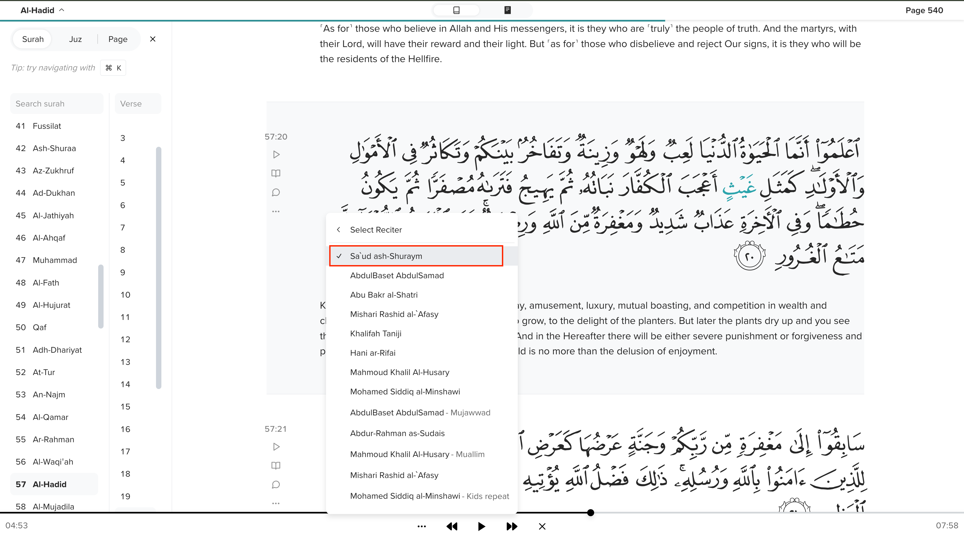
Task: Skip to next verse in audio player
Action: coord(512,526)
